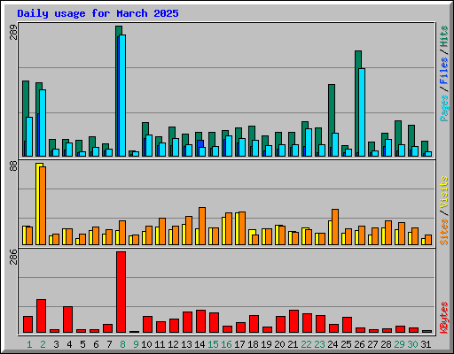The image size is (454, 354).
Task: Select day label "5" on the x-axis
Action: [82, 344]
